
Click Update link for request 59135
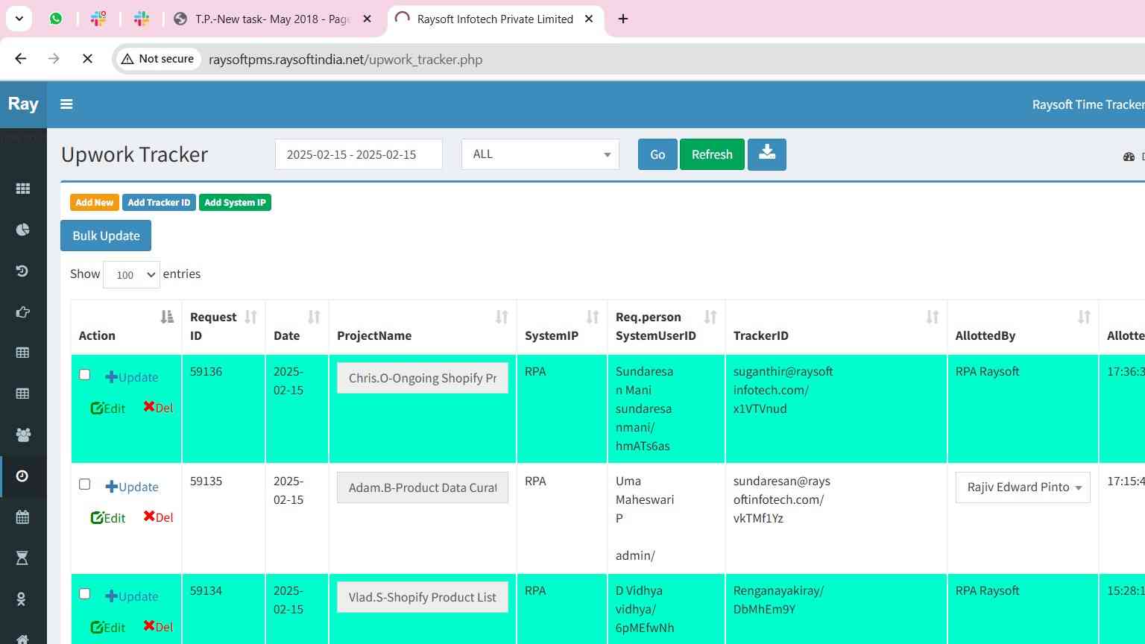point(132,487)
